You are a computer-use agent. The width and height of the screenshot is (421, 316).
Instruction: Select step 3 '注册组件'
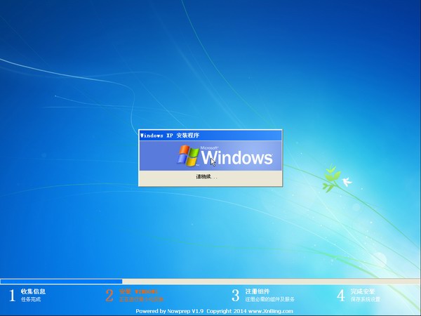pyautogui.click(x=258, y=291)
